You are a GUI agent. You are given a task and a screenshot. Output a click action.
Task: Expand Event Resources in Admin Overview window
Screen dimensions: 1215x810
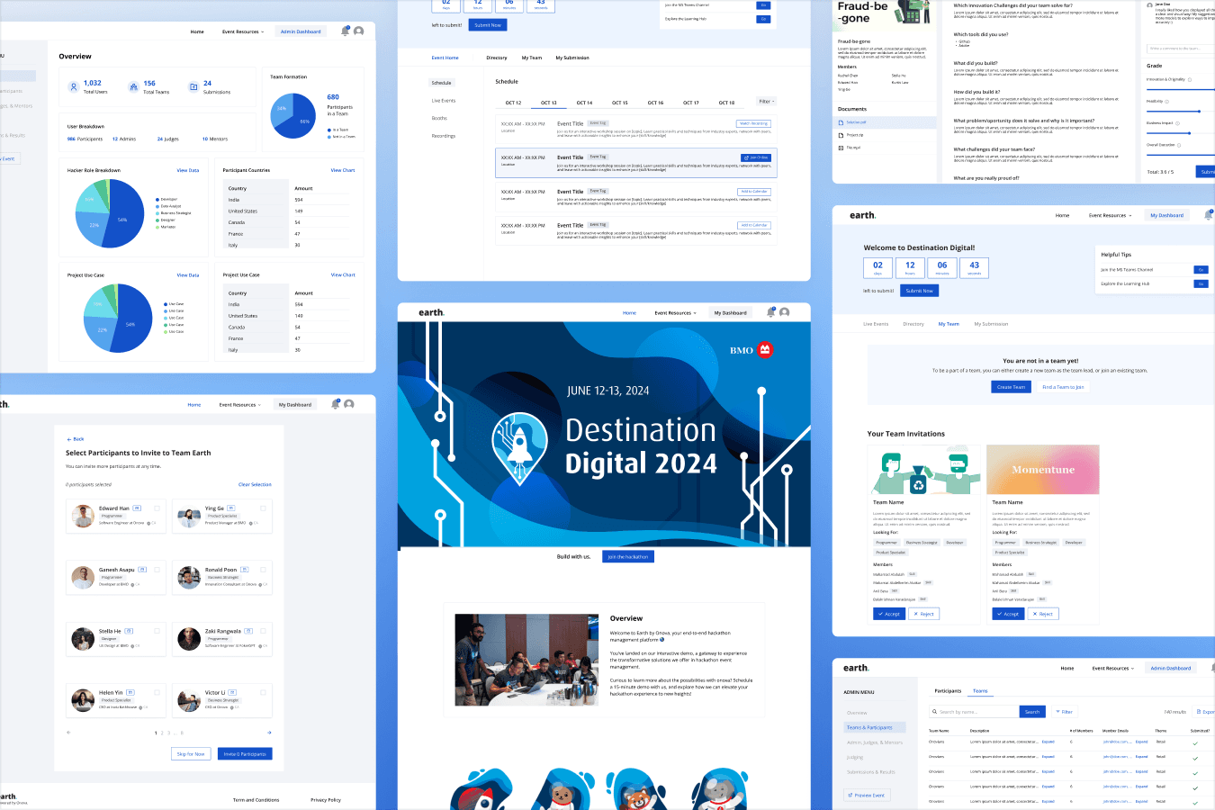[243, 31]
